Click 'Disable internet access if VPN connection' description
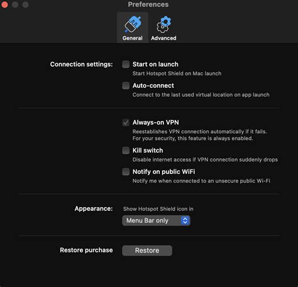 (205, 160)
